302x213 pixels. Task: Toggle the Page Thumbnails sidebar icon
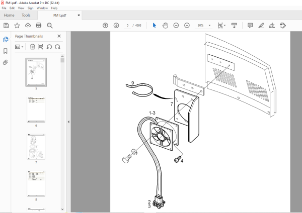coord(6,39)
